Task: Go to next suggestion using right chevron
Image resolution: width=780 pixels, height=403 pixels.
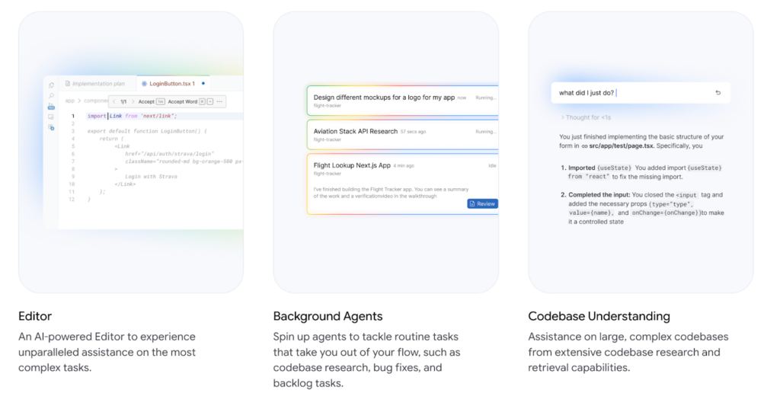Action: pyautogui.click(x=133, y=101)
